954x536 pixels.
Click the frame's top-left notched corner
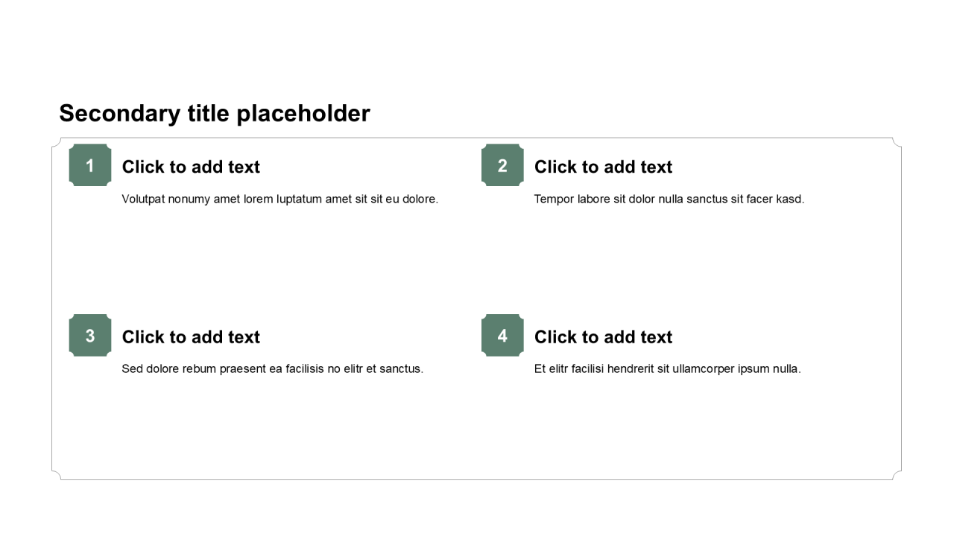point(57,142)
